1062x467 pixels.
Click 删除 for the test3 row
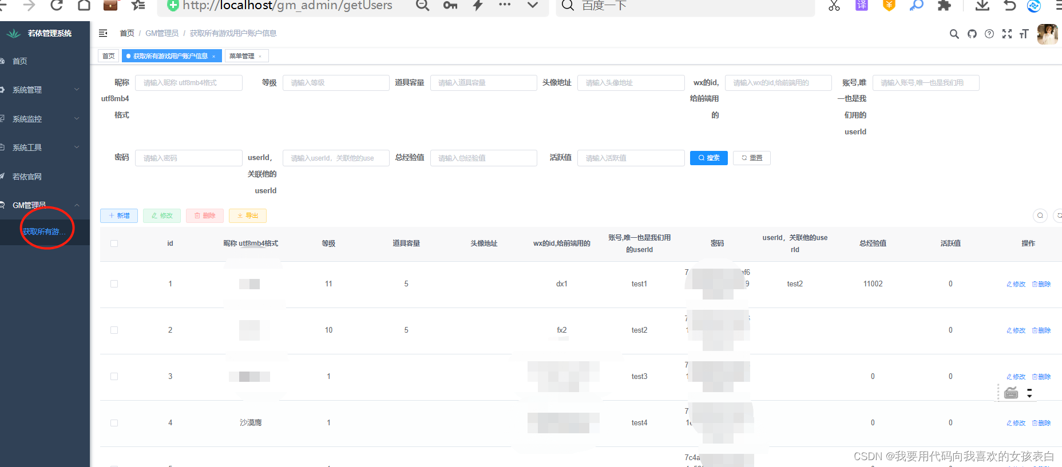point(1041,377)
